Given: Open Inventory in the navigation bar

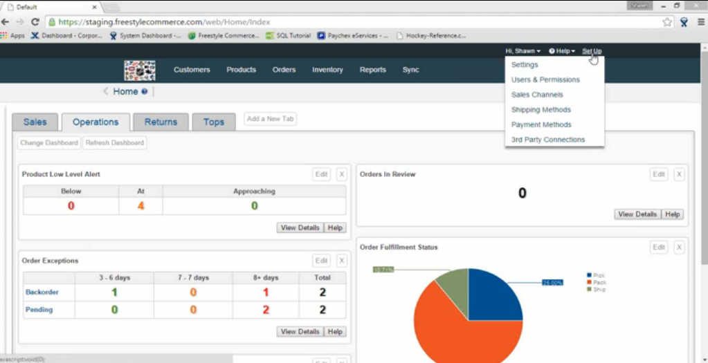Looking at the screenshot, I should 327,70.
